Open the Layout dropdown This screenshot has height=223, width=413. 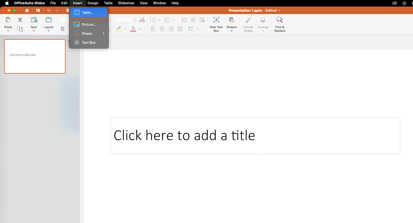tap(49, 25)
